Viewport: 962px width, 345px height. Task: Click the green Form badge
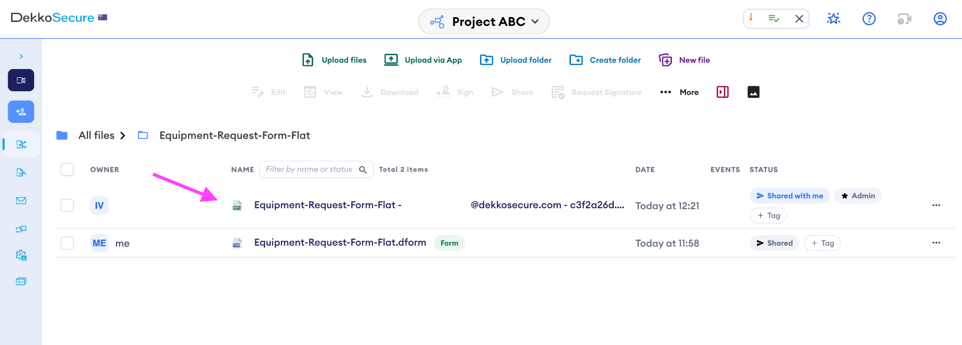449,243
